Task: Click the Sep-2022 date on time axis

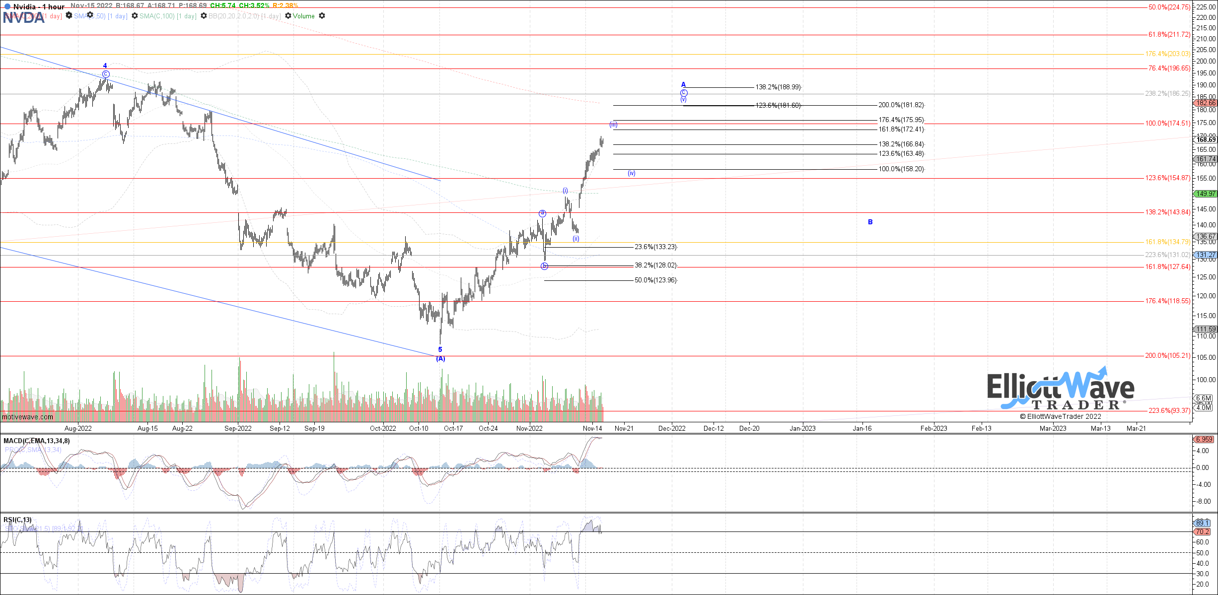Action: pos(238,428)
